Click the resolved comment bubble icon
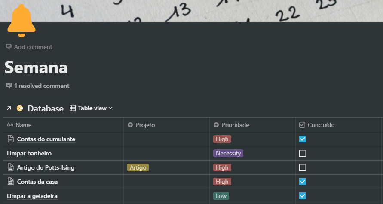Viewport: 383px width, 204px height. 9,86
